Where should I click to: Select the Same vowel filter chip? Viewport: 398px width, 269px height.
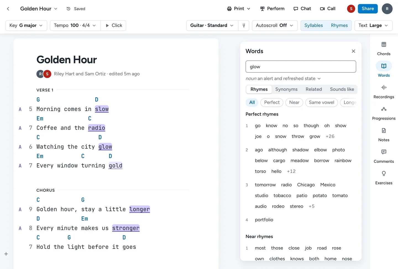point(321,103)
